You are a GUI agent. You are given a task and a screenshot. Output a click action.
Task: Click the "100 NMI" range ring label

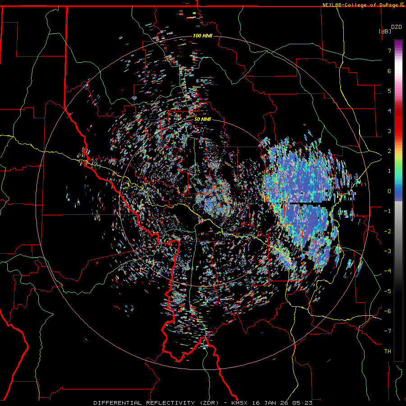(x=203, y=36)
